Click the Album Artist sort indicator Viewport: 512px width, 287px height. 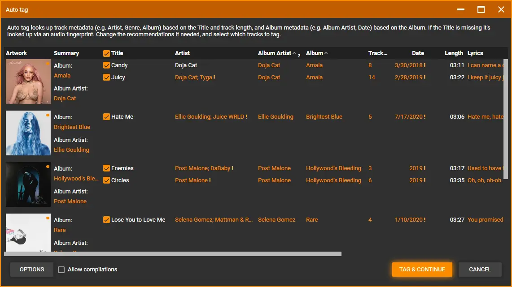294,52
